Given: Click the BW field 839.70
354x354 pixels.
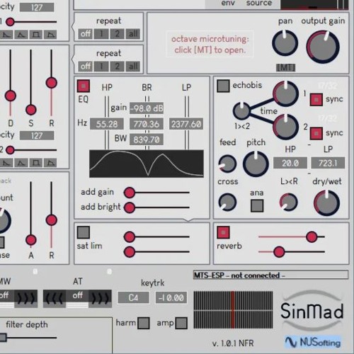Looking at the screenshot, I should coord(147,140).
